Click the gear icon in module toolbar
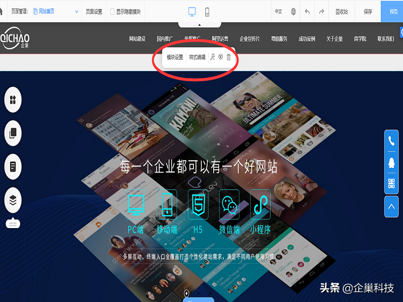 [221, 57]
